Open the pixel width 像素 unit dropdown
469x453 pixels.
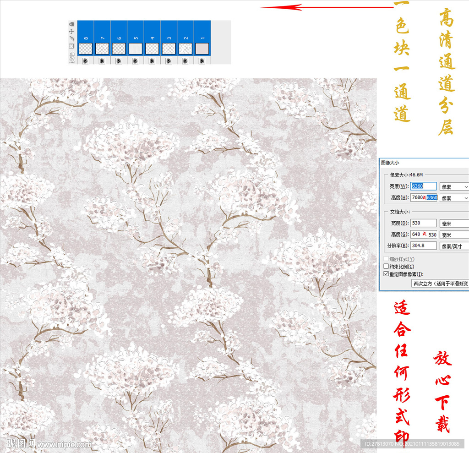coord(454,187)
